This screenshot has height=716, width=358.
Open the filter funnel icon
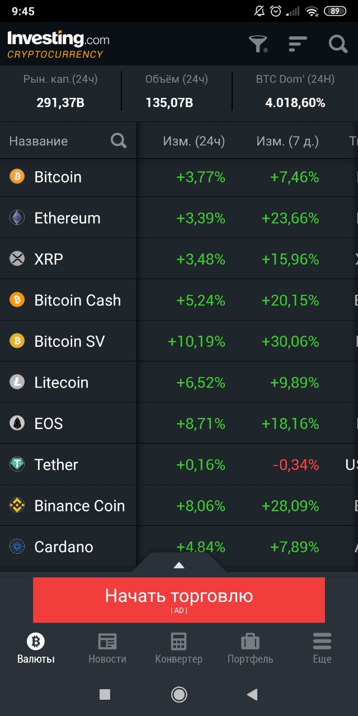tap(258, 44)
